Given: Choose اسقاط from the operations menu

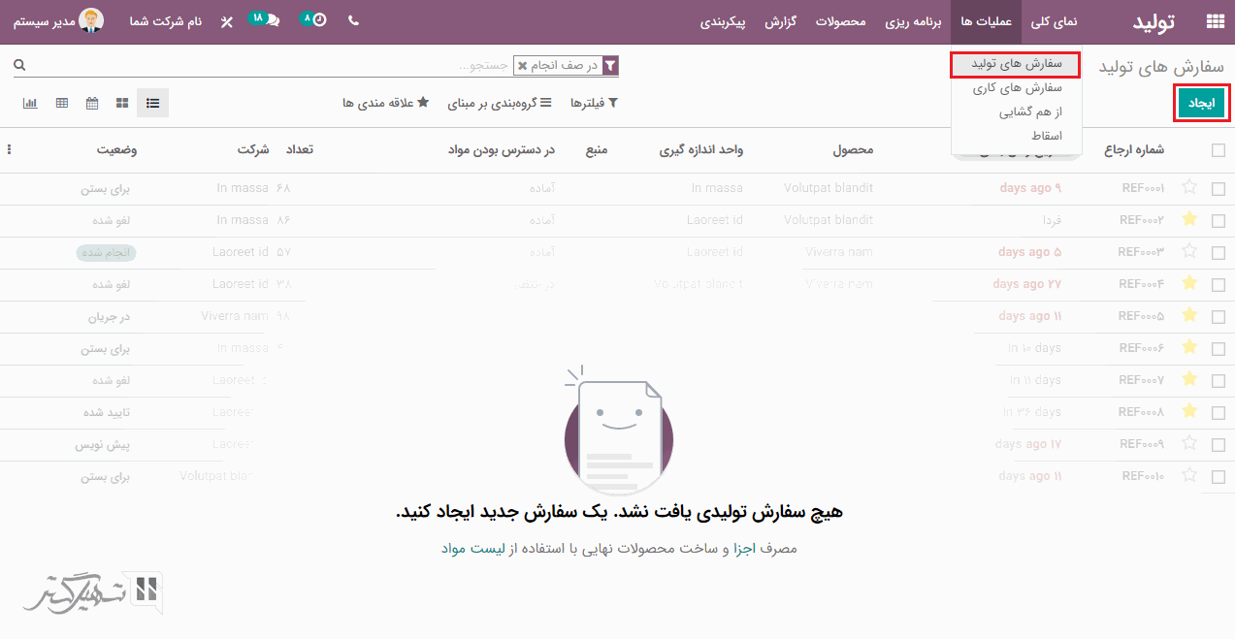Looking at the screenshot, I should click(1047, 136).
